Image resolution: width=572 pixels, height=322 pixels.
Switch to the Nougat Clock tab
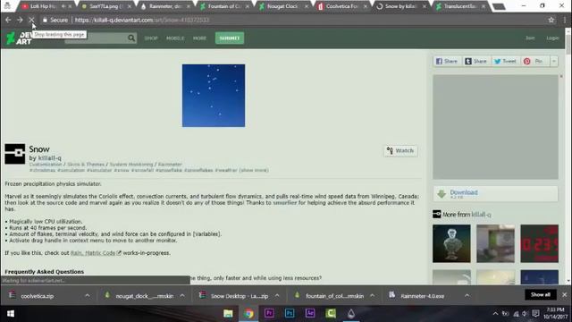click(x=282, y=6)
